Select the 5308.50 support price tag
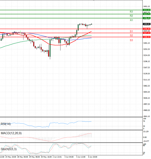This screenshot has width=151, height=159. point(147,37)
